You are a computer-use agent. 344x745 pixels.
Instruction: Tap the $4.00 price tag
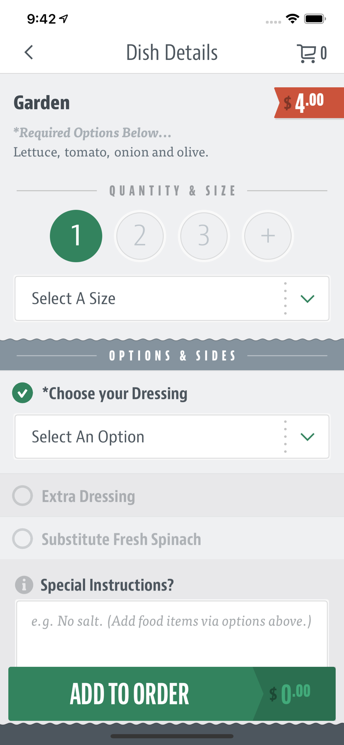coord(309,103)
